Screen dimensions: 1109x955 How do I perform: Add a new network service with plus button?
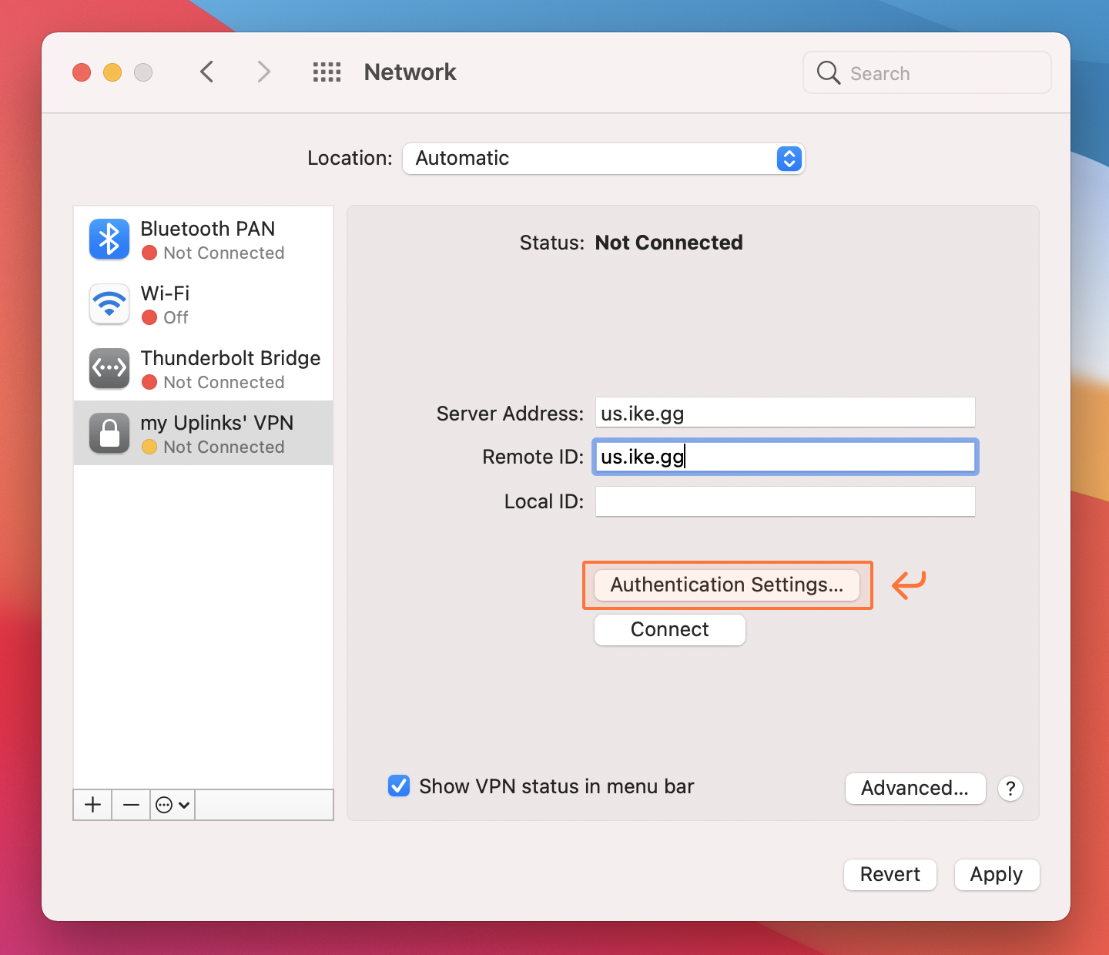pos(92,805)
